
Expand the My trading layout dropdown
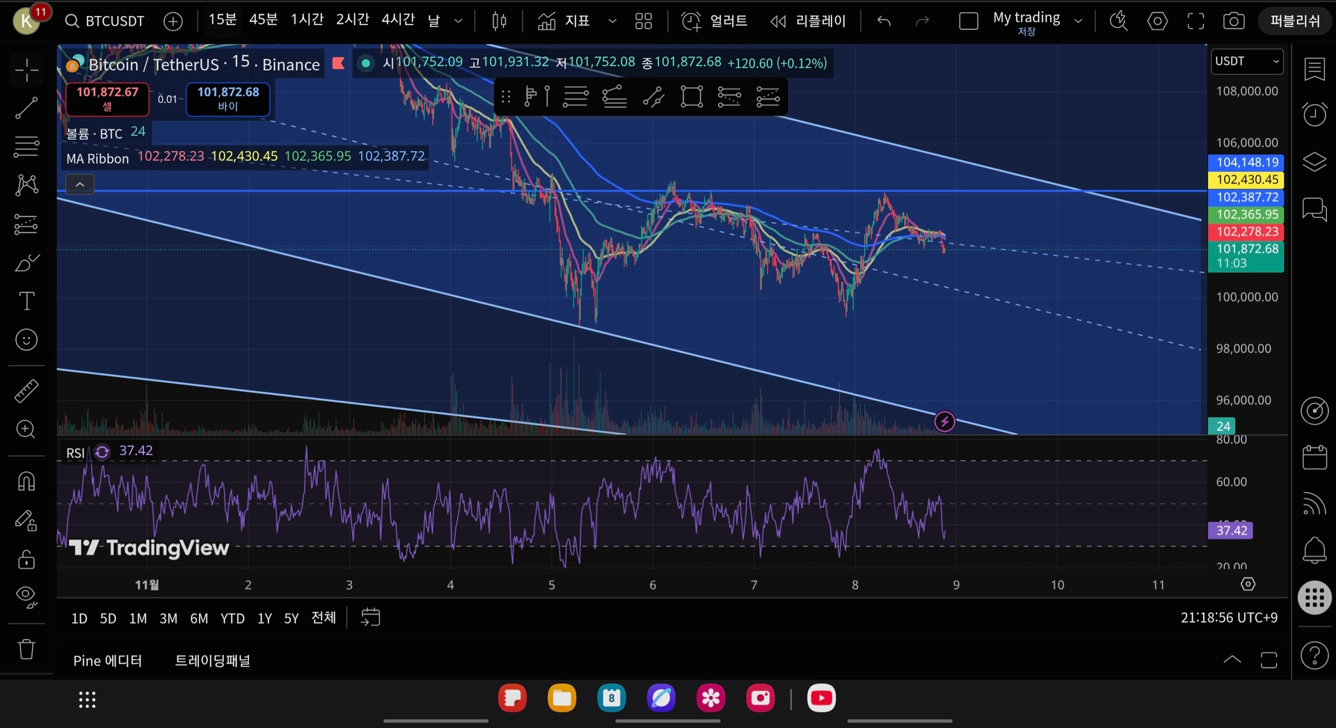pos(1079,21)
